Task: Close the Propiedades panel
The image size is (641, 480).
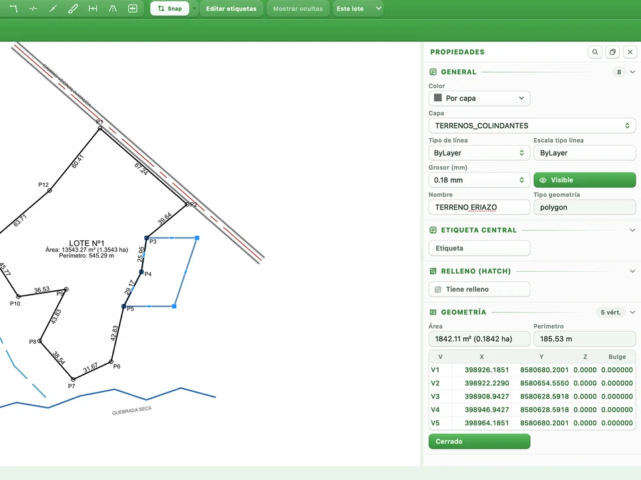Action: (630, 52)
